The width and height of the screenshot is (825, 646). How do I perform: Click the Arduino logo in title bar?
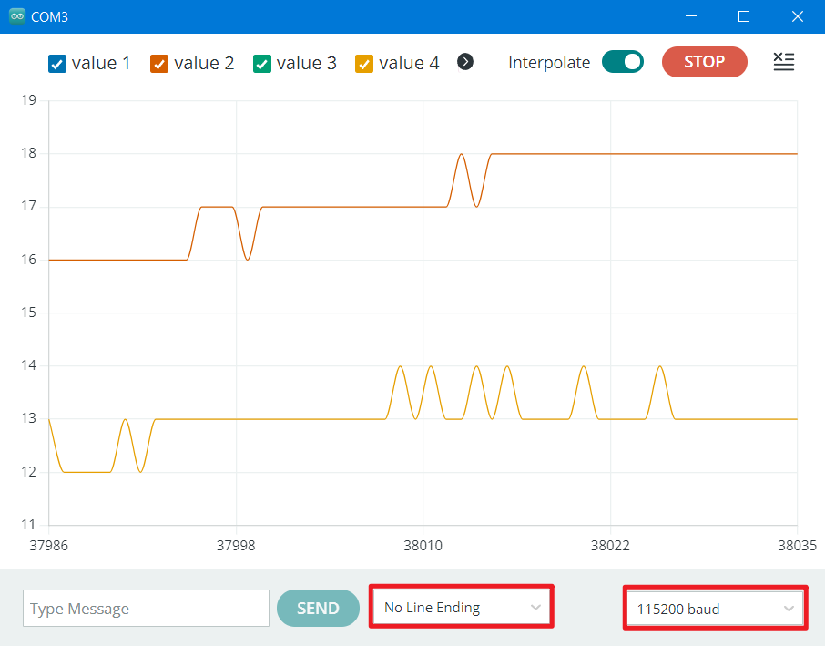16,16
